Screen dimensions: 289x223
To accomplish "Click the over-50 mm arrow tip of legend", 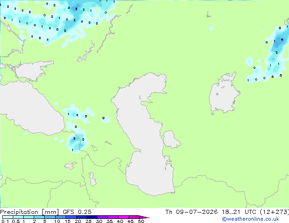I will click(144, 217).
